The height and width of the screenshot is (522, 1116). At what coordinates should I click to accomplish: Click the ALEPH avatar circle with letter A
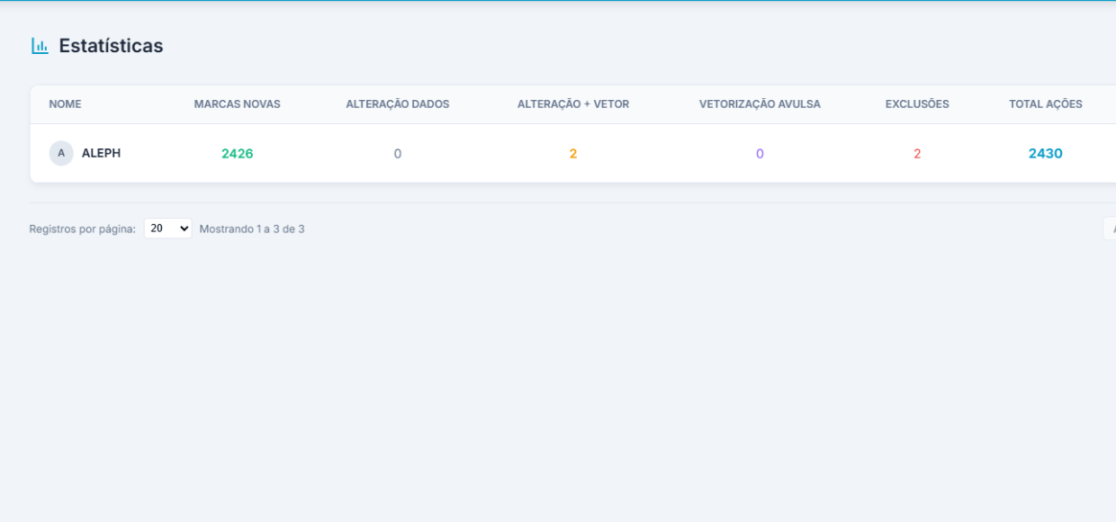coord(61,153)
